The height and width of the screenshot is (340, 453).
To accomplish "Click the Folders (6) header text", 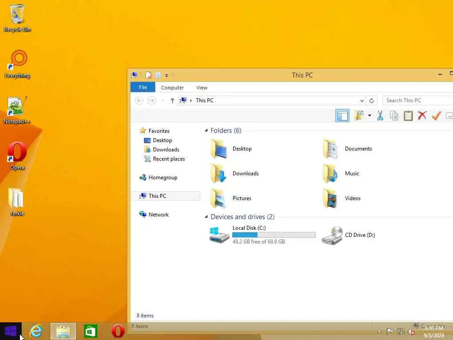I will 226,131.
